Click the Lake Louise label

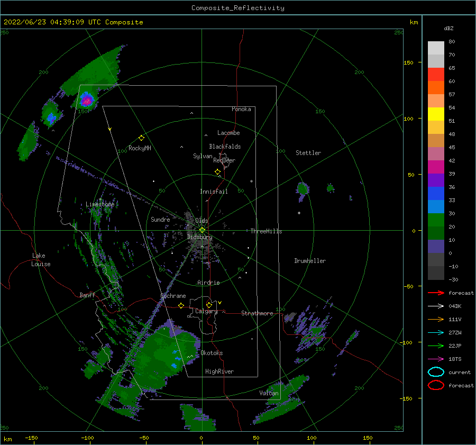tap(41, 260)
